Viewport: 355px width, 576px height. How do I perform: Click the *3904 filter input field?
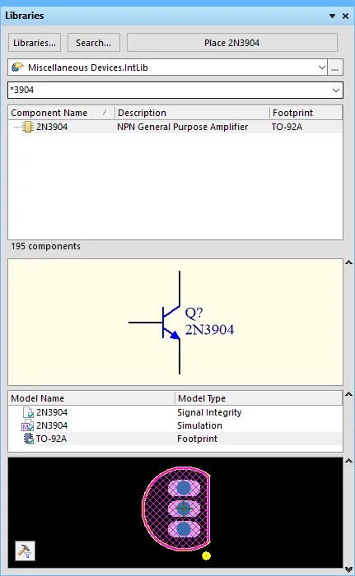[169, 90]
